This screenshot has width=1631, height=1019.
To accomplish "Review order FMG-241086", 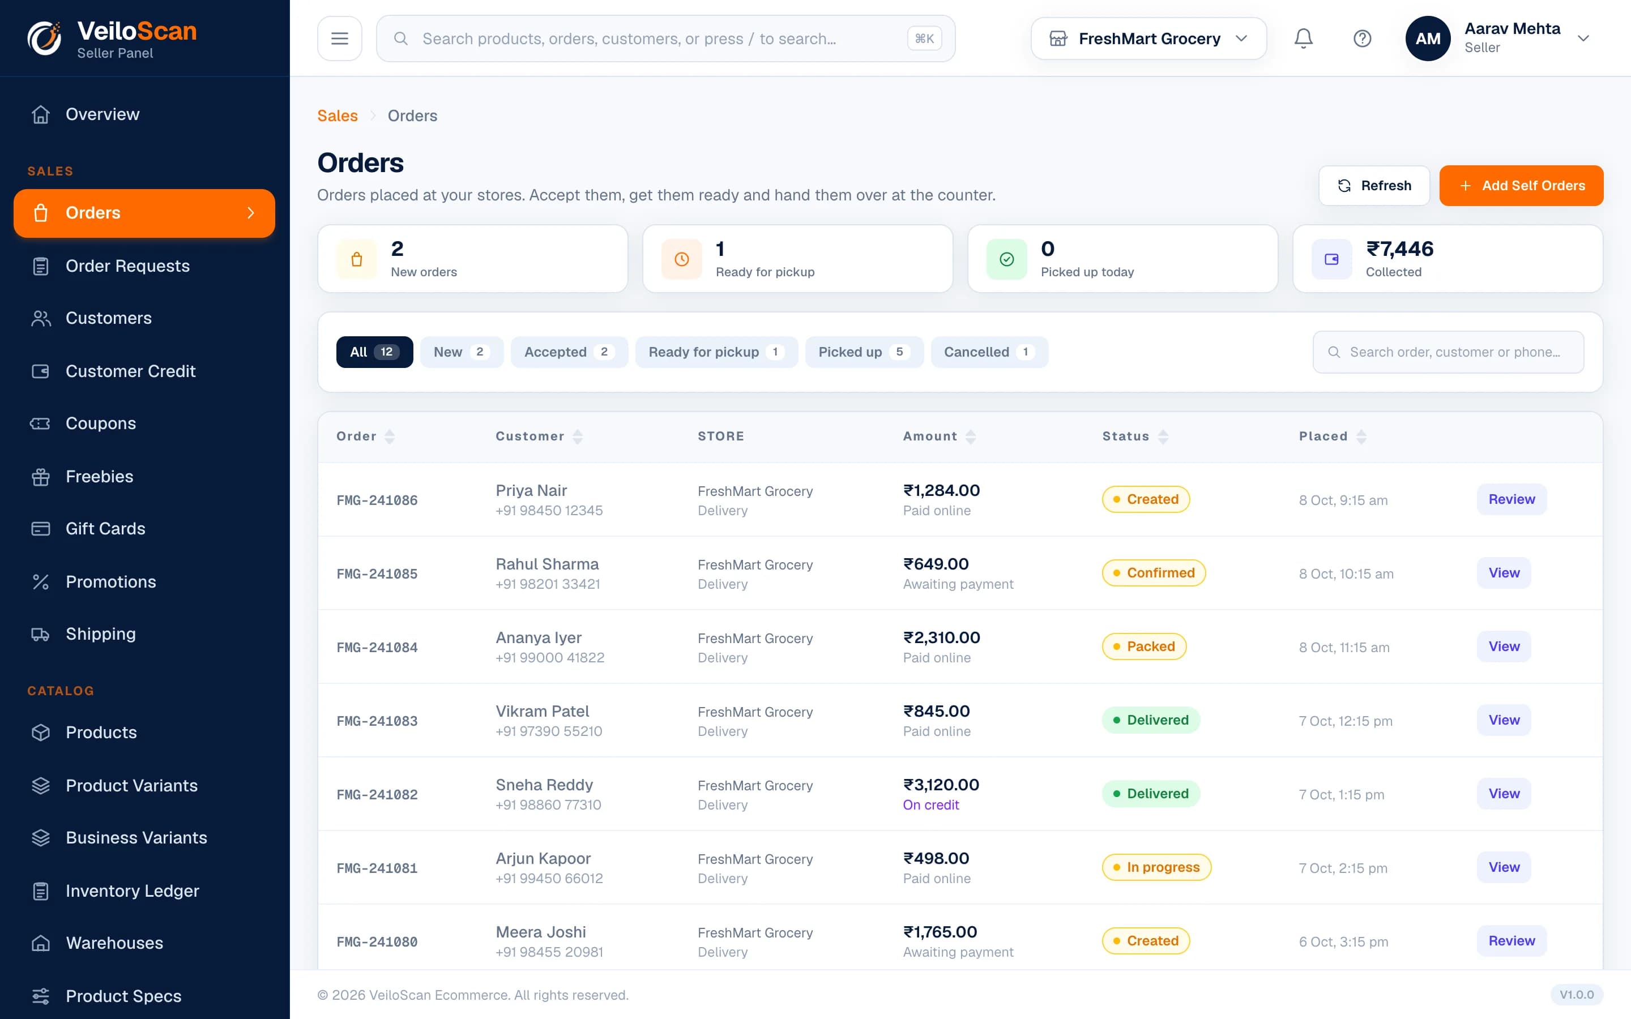I will click(x=1511, y=499).
